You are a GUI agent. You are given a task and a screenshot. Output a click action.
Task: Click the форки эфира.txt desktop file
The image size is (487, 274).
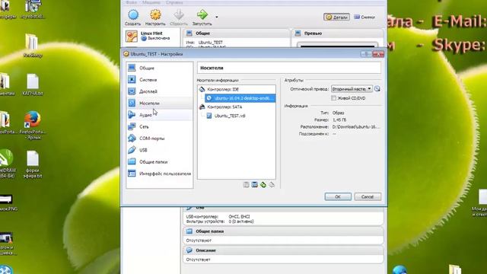33,164
